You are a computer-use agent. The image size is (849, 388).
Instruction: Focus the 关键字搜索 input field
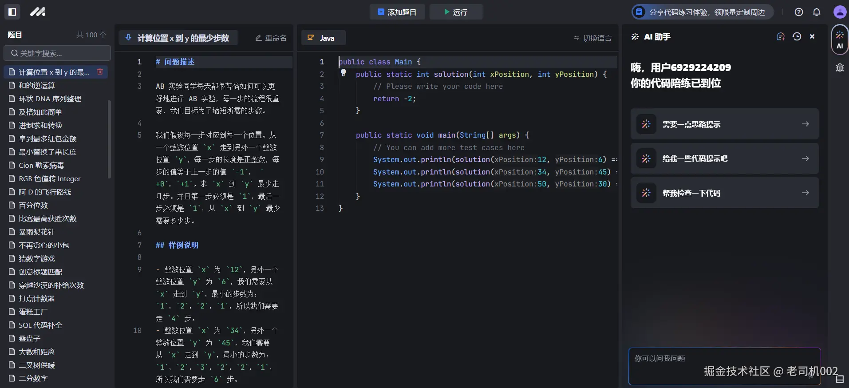[57, 53]
